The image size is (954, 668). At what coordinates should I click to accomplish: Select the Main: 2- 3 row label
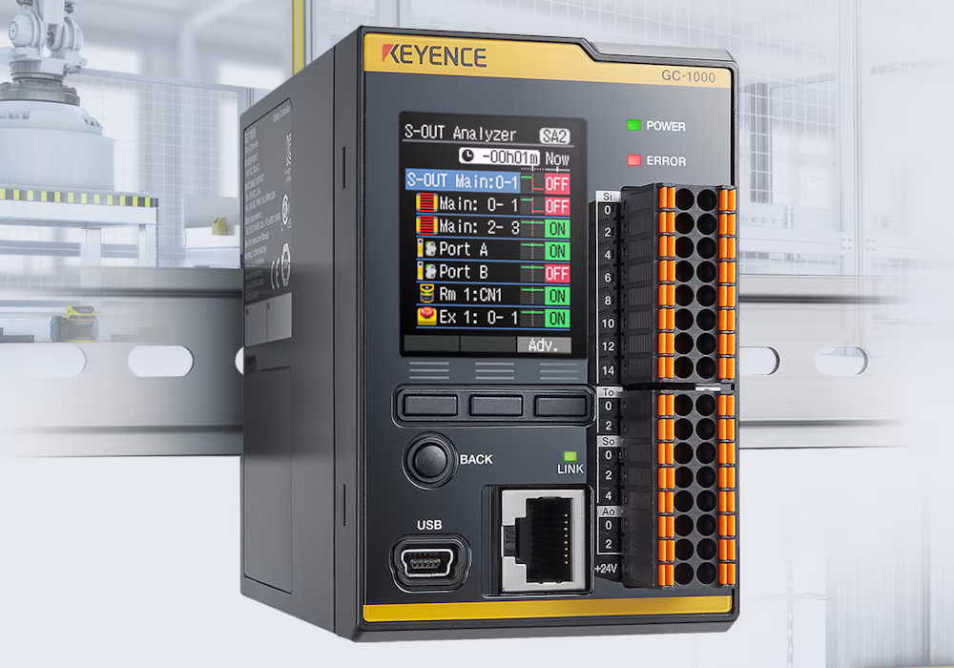tap(479, 227)
